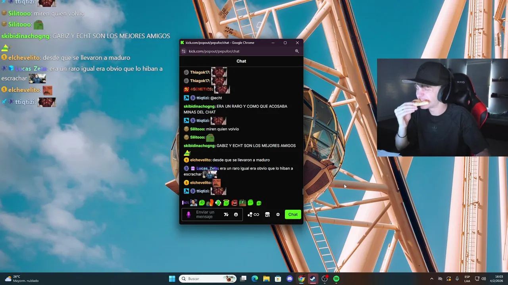This screenshot has height=285, width=508.
Task: Open File Explorer from the taskbar
Action: (266, 279)
